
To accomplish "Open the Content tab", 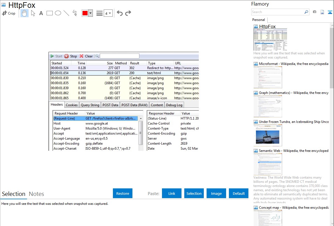I will tap(157, 105).
